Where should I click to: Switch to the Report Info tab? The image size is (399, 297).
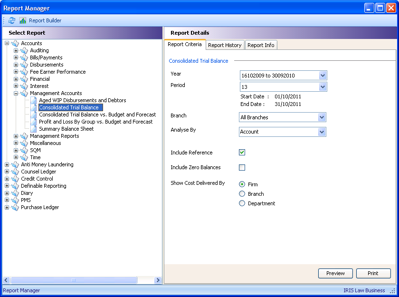point(261,45)
